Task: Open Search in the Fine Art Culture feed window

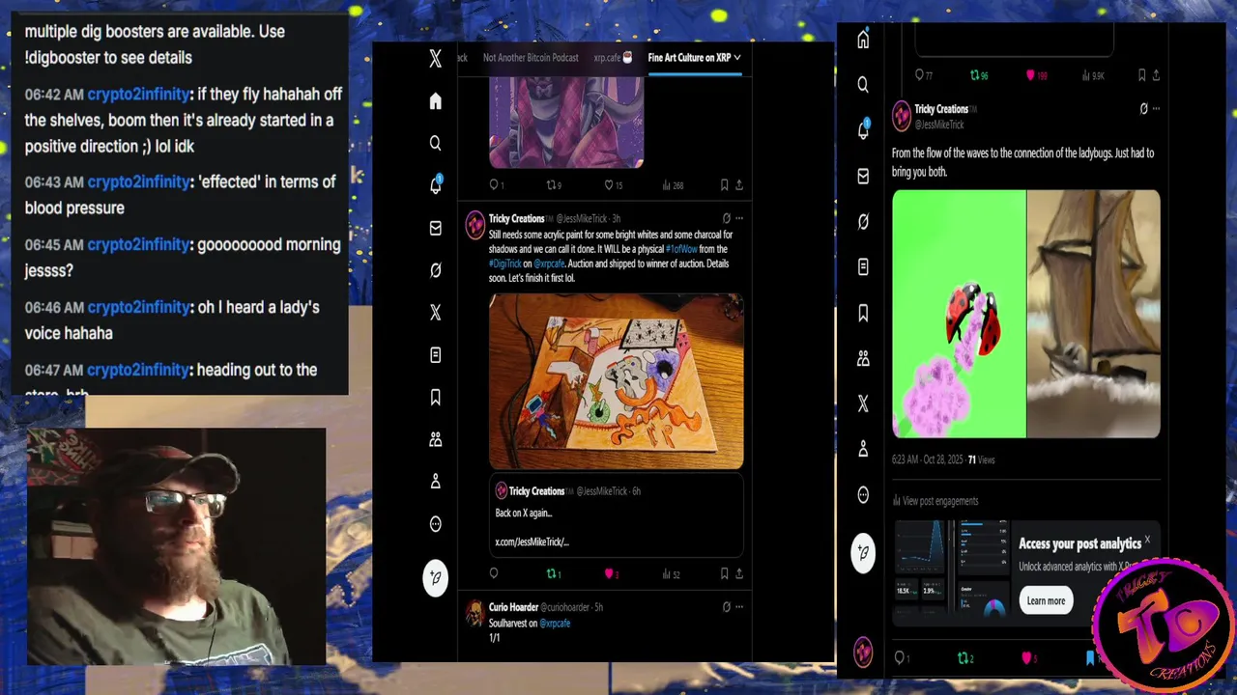Action: [x=435, y=143]
